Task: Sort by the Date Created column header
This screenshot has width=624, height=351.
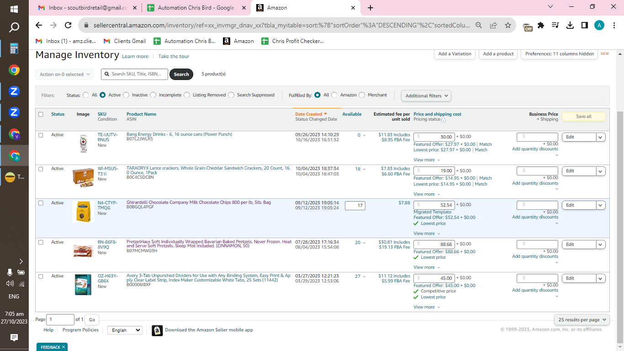Action: (x=311, y=114)
